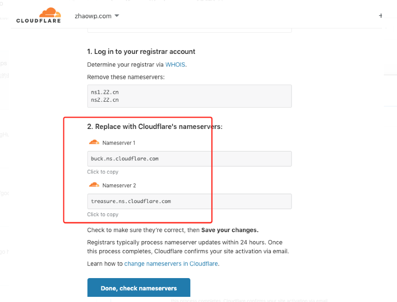Click Done, check nameservers button
Viewport: 397px width, 302px height.
(x=139, y=287)
